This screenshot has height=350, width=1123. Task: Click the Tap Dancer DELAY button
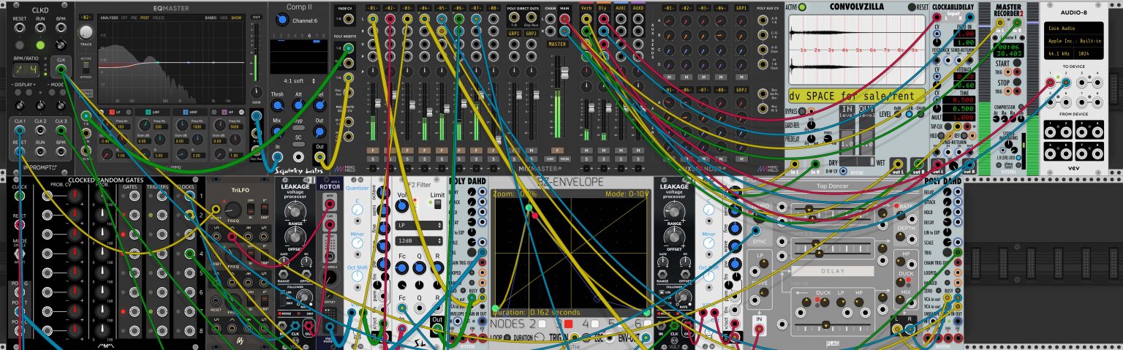[833, 271]
